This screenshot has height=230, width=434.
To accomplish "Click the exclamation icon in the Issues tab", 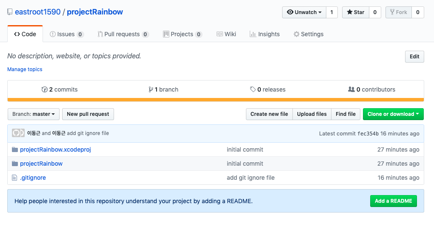I will coord(53,34).
